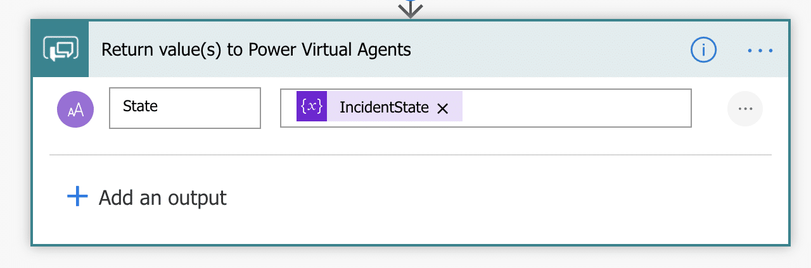Click the arrow connector above the card

tap(411, 8)
